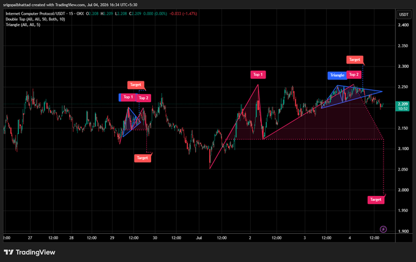Click the Target label near the 2.050 level
The width and height of the screenshot is (416, 262).
(143, 158)
